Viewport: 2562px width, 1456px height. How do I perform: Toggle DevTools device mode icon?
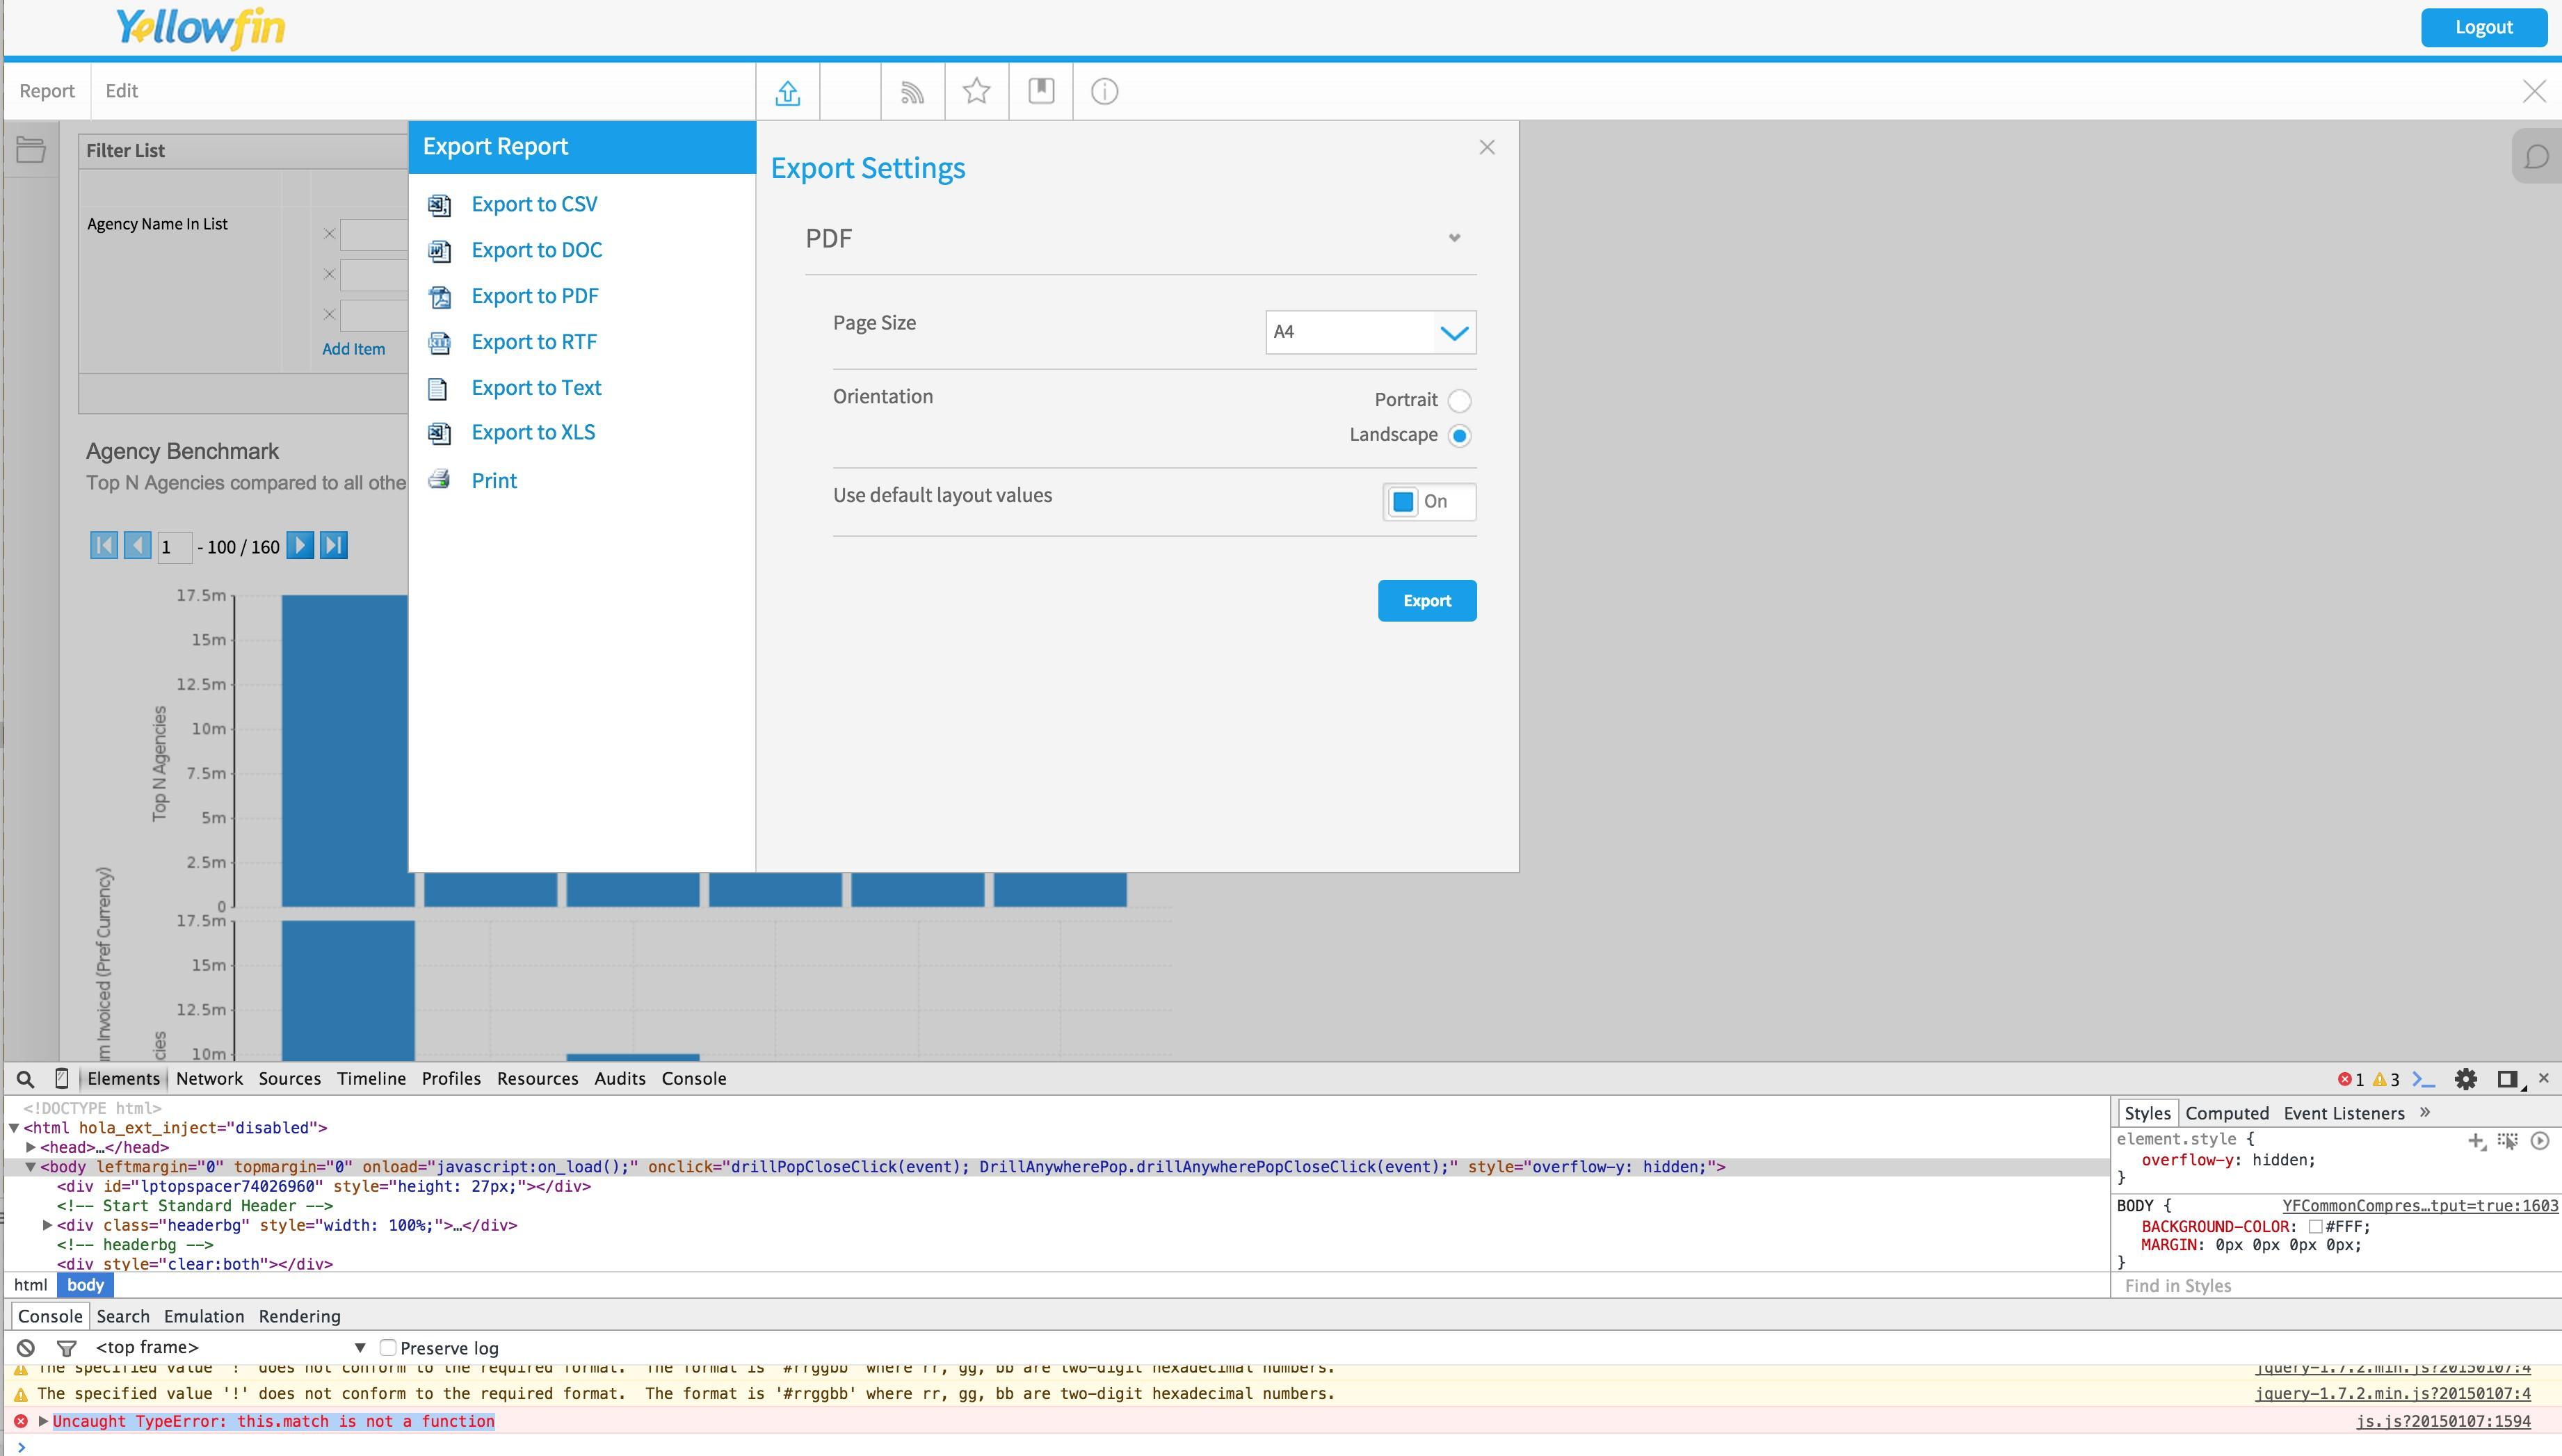coord(61,1078)
